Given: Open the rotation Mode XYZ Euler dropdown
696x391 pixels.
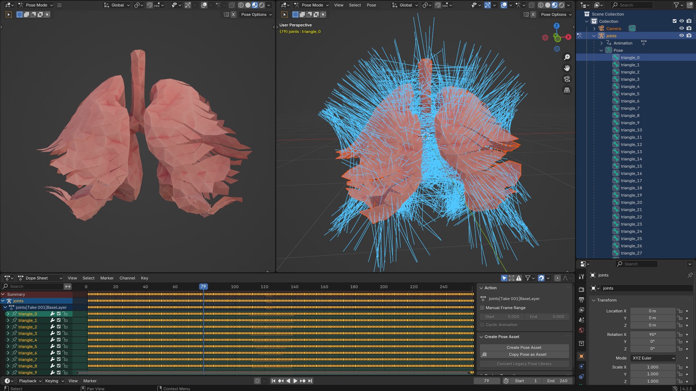Looking at the screenshot, I should coord(653,358).
